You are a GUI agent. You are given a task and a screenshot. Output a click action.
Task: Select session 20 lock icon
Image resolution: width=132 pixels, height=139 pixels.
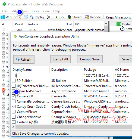tap(4, 118)
